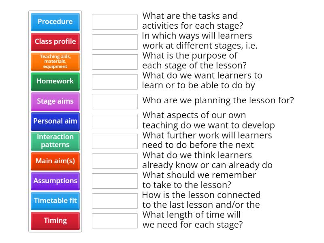Select the Timetable fit tile
324x243 pixels.
55,201
